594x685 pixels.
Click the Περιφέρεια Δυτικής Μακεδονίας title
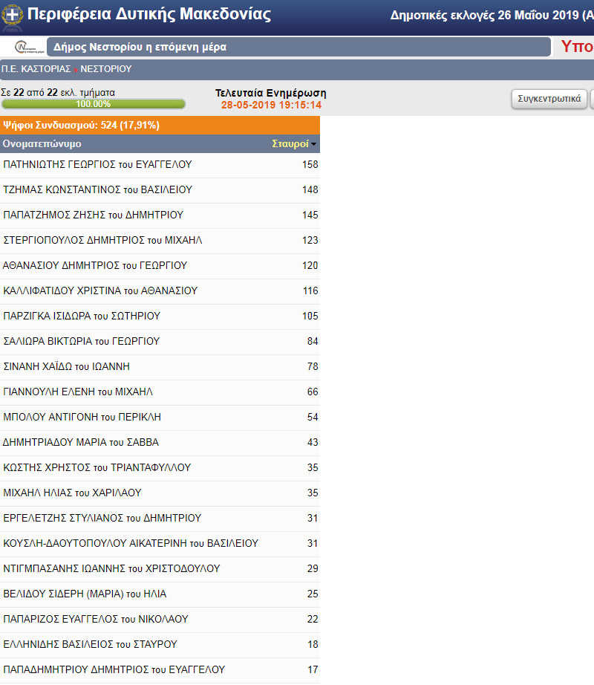149,15
